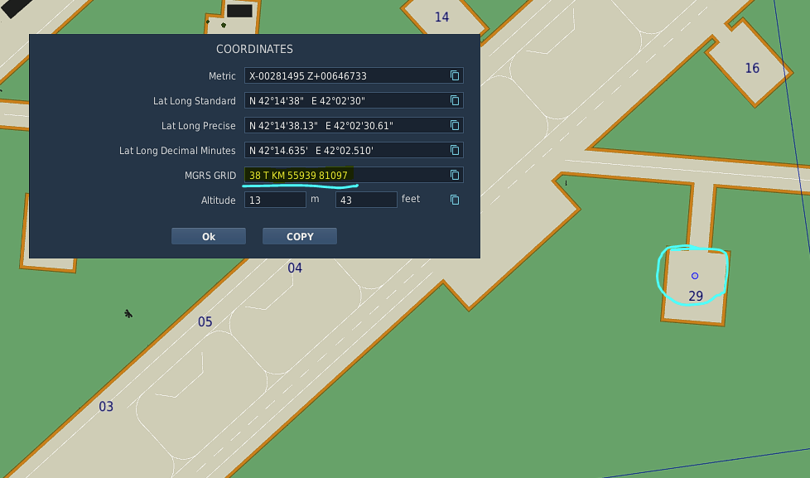Select the MGRS GRID field
Viewport: 810px width, 478px height.
tap(354, 175)
